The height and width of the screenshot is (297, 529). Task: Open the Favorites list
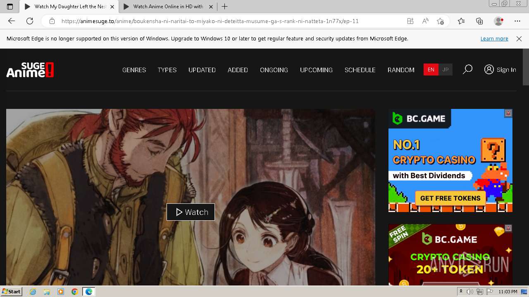pos(461,21)
